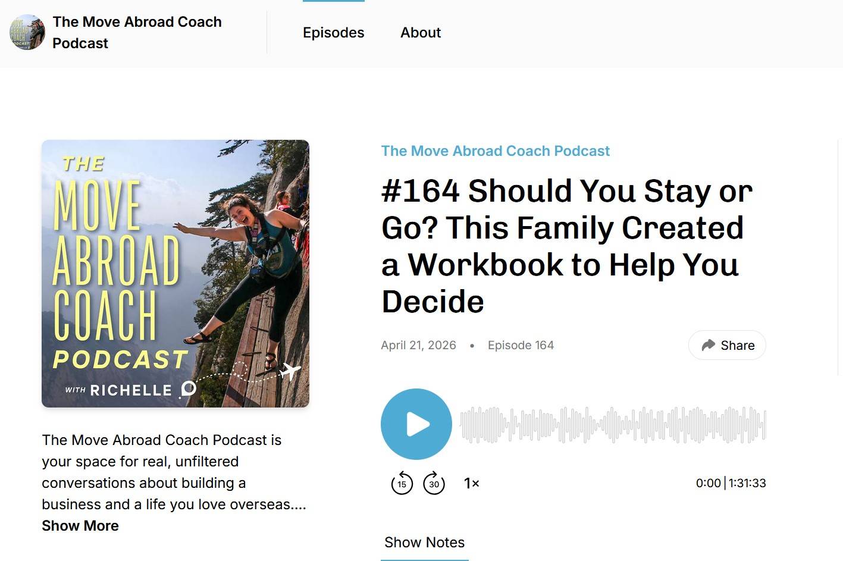843x561 pixels.
Task: Change the 1× playback speed
Action: (471, 483)
